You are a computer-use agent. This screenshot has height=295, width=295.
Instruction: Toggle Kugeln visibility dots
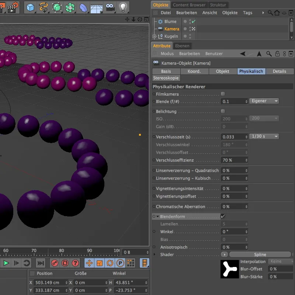coord(190,36)
